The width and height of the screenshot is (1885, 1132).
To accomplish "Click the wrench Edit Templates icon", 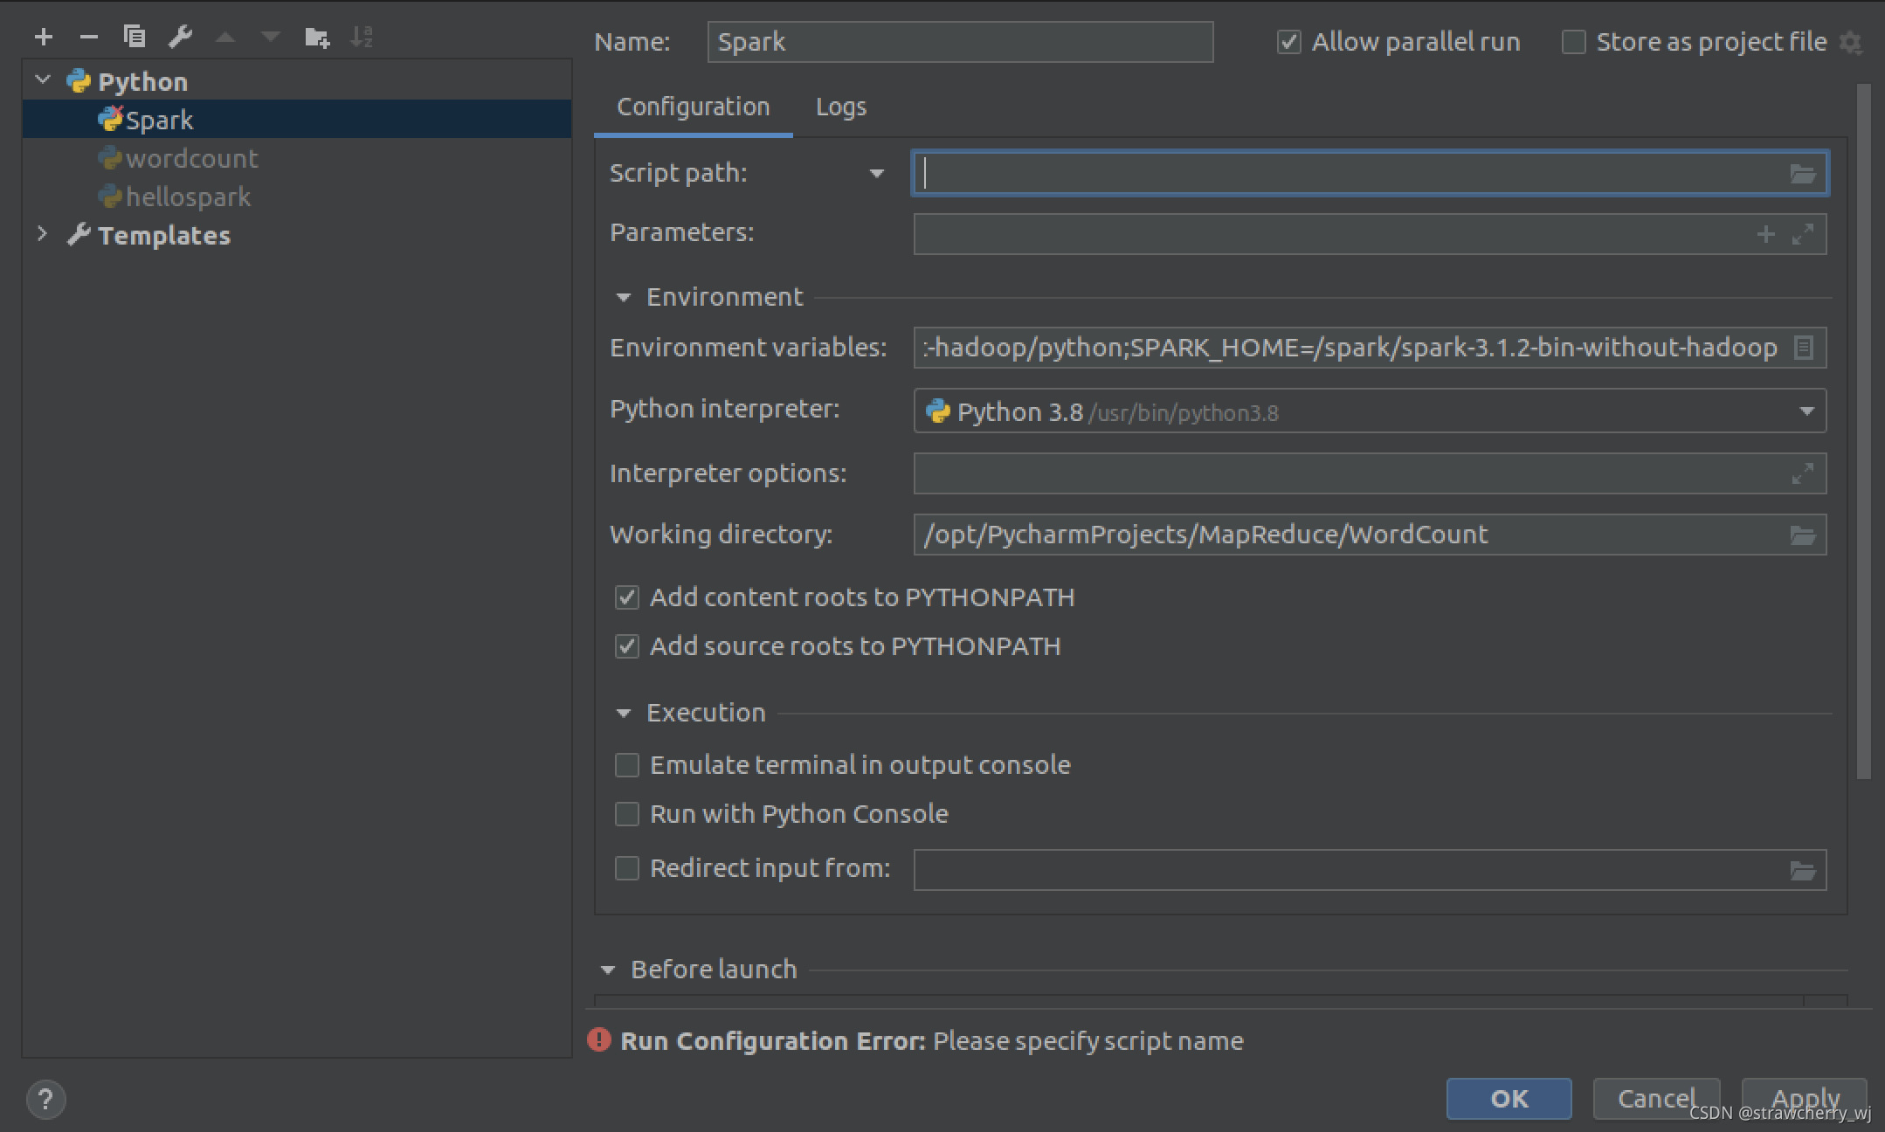I will [180, 37].
